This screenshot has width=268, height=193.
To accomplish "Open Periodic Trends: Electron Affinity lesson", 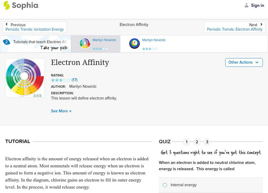I will [x=235, y=29].
